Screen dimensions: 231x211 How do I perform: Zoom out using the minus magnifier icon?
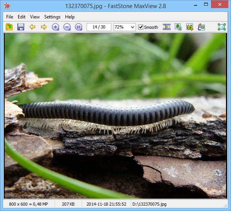point(67,27)
